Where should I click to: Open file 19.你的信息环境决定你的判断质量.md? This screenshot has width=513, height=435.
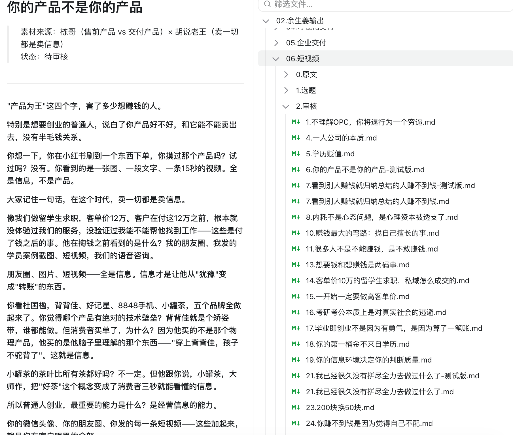pos(369,360)
